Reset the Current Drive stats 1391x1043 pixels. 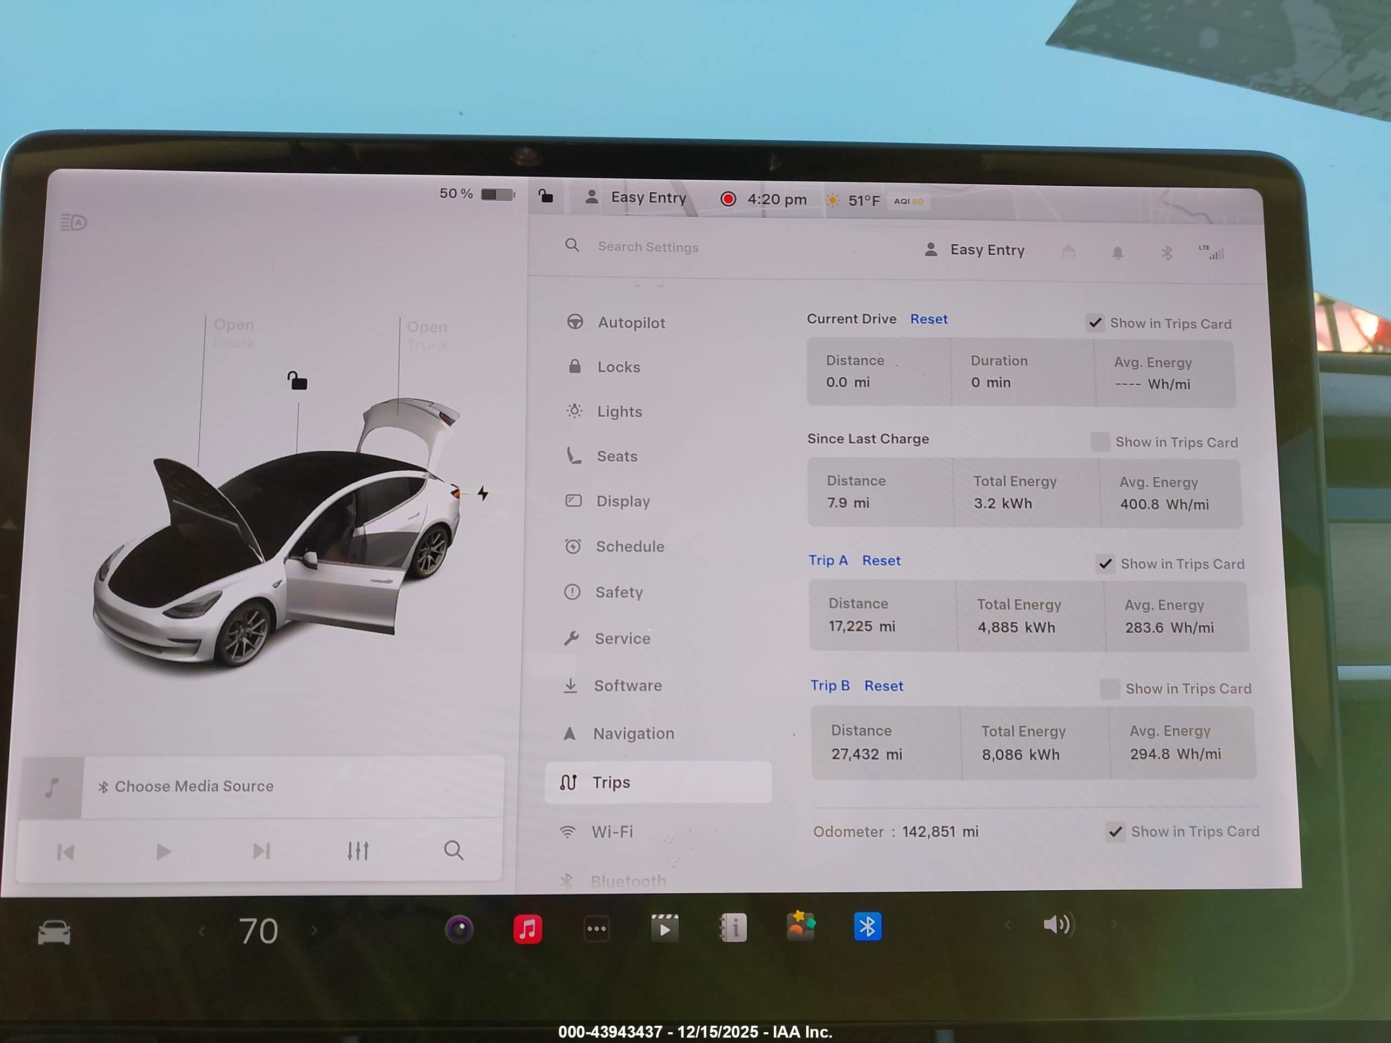pos(929,320)
